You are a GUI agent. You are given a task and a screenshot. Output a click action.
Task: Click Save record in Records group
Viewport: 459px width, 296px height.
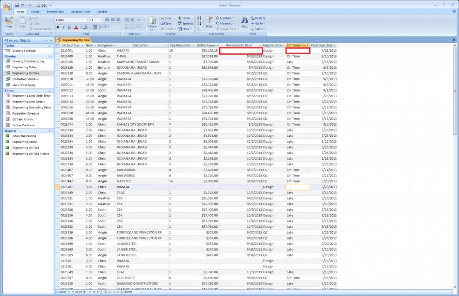click(x=166, y=23)
